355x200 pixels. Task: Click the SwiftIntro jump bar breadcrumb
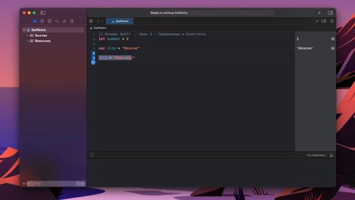click(98, 28)
